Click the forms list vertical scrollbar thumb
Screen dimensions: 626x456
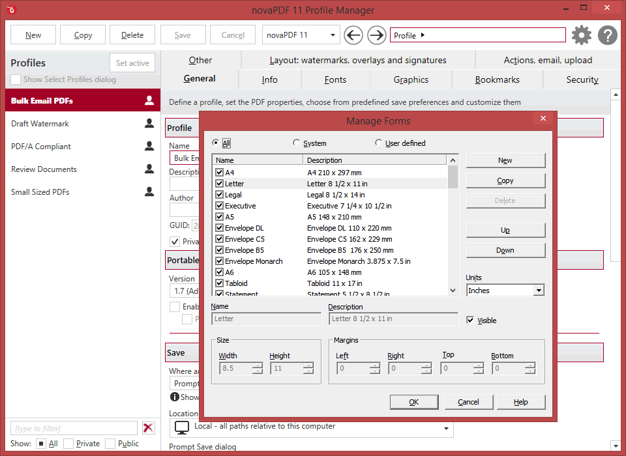tap(453, 177)
